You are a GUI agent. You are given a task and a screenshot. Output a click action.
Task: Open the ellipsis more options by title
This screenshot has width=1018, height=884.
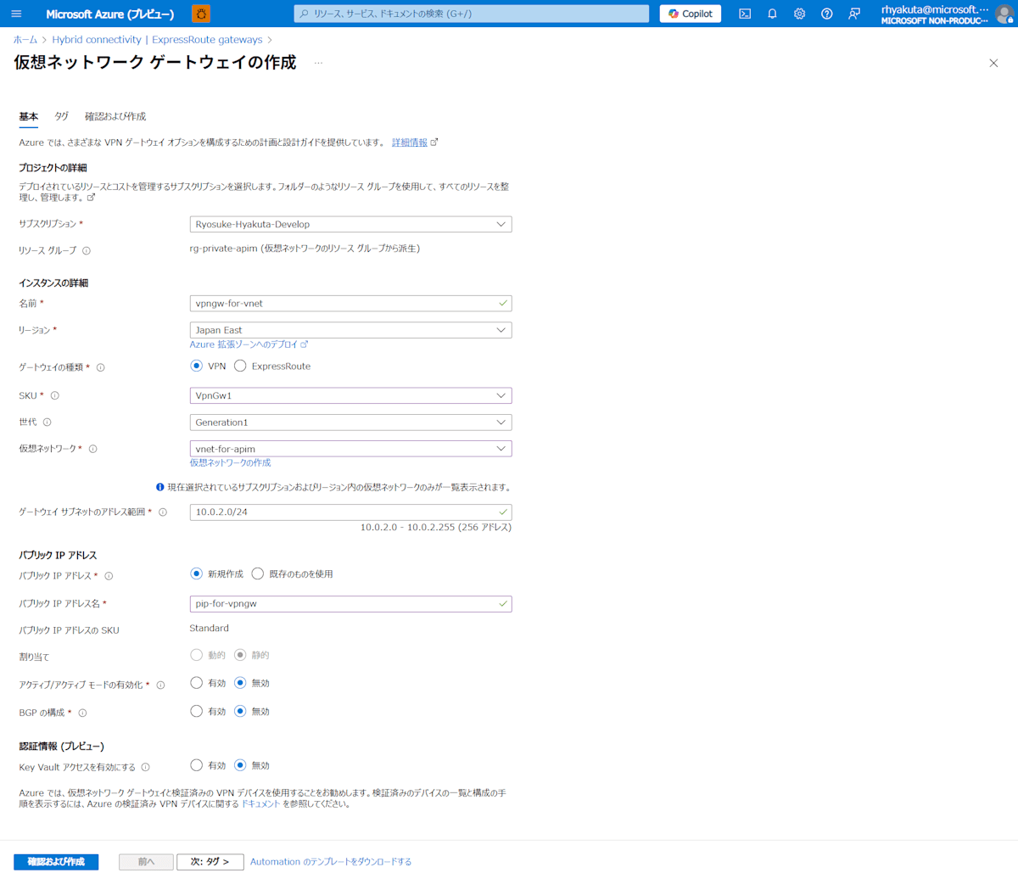coord(318,63)
